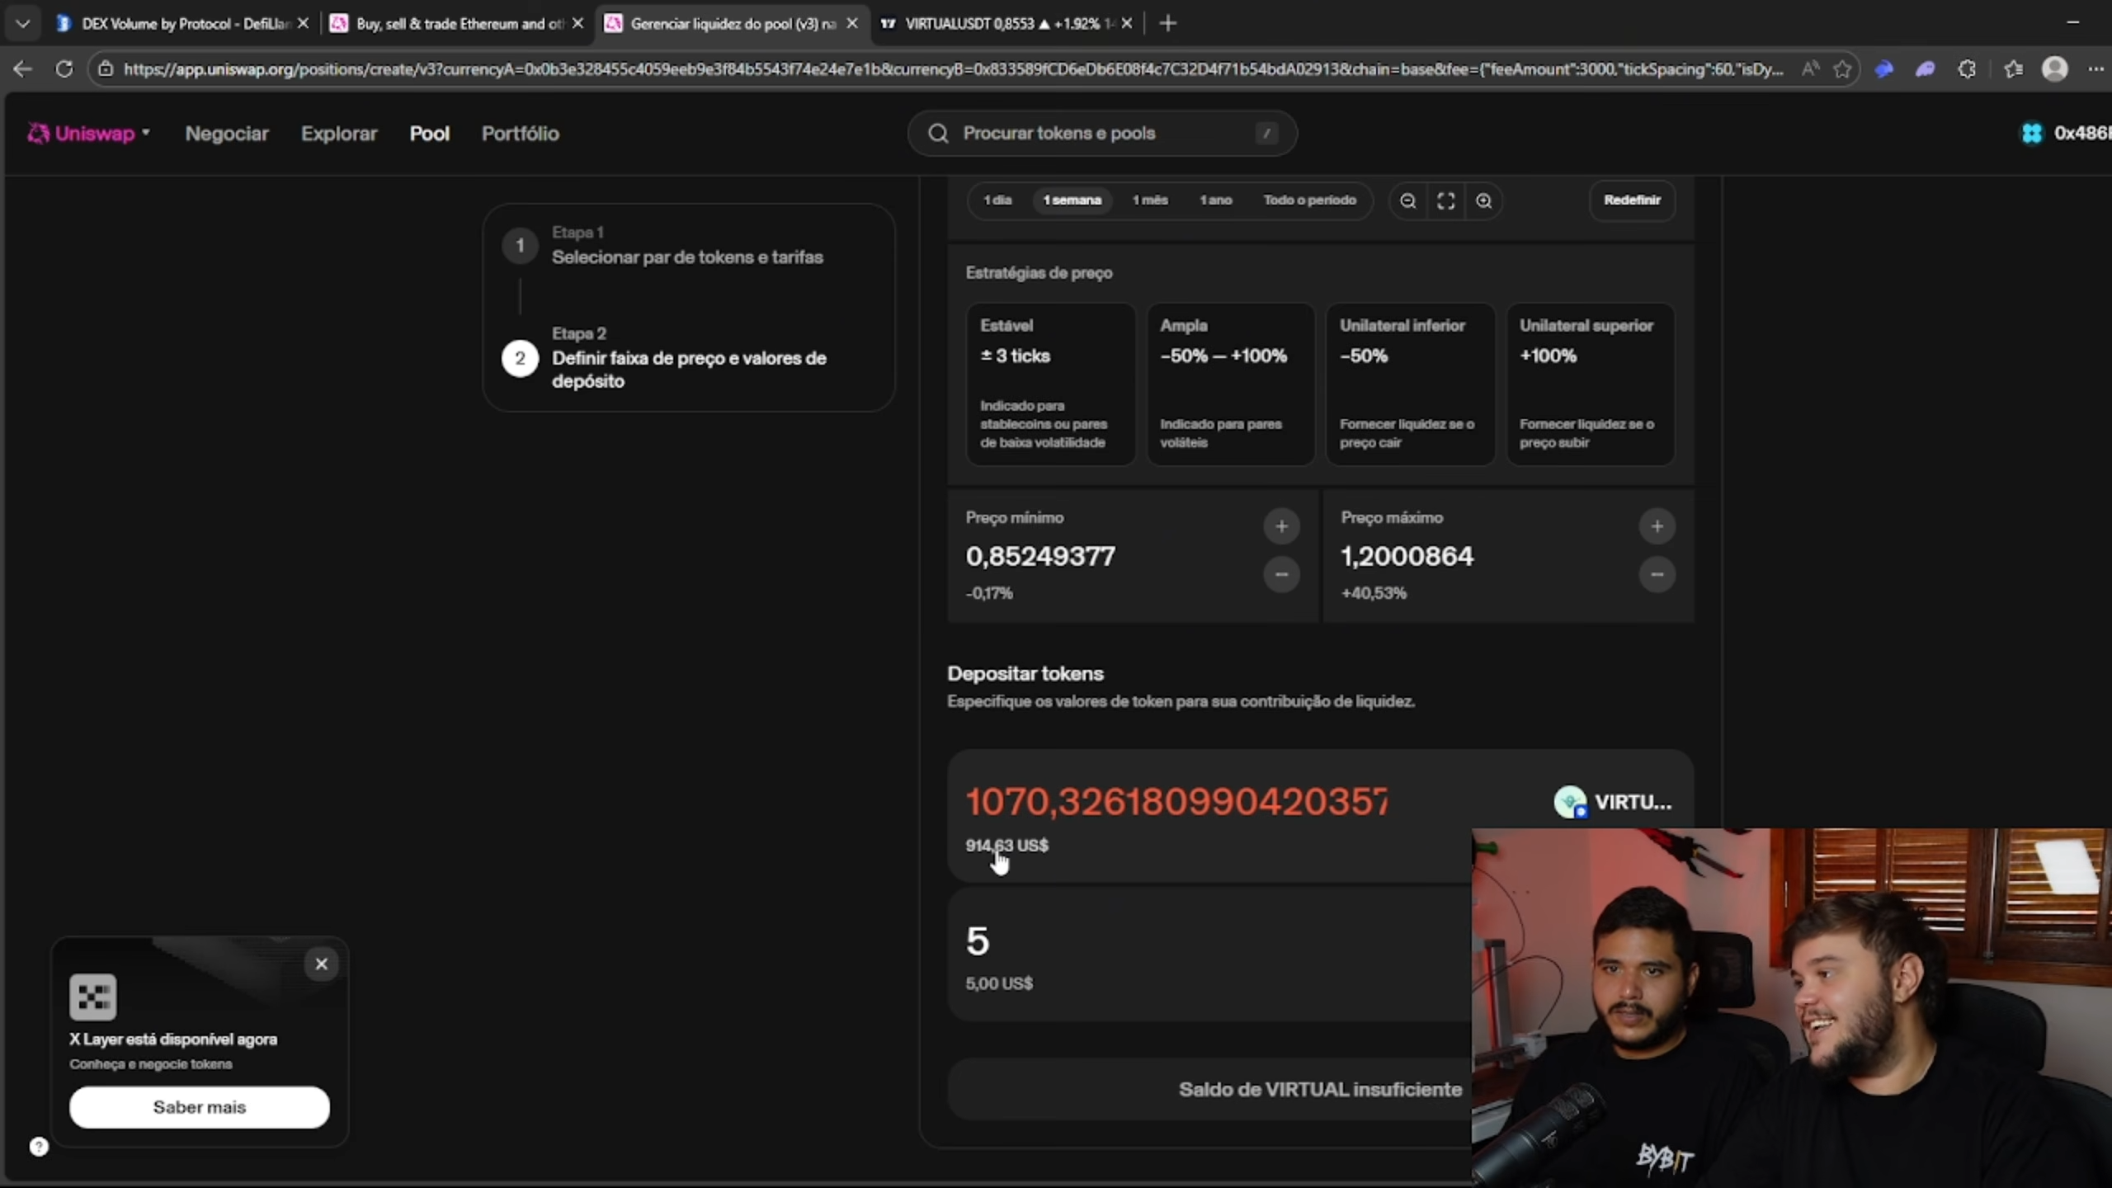The image size is (2112, 1188).
Task: Choose the Estável ± 3 ticks strategy
Action: pos(1050,384)
